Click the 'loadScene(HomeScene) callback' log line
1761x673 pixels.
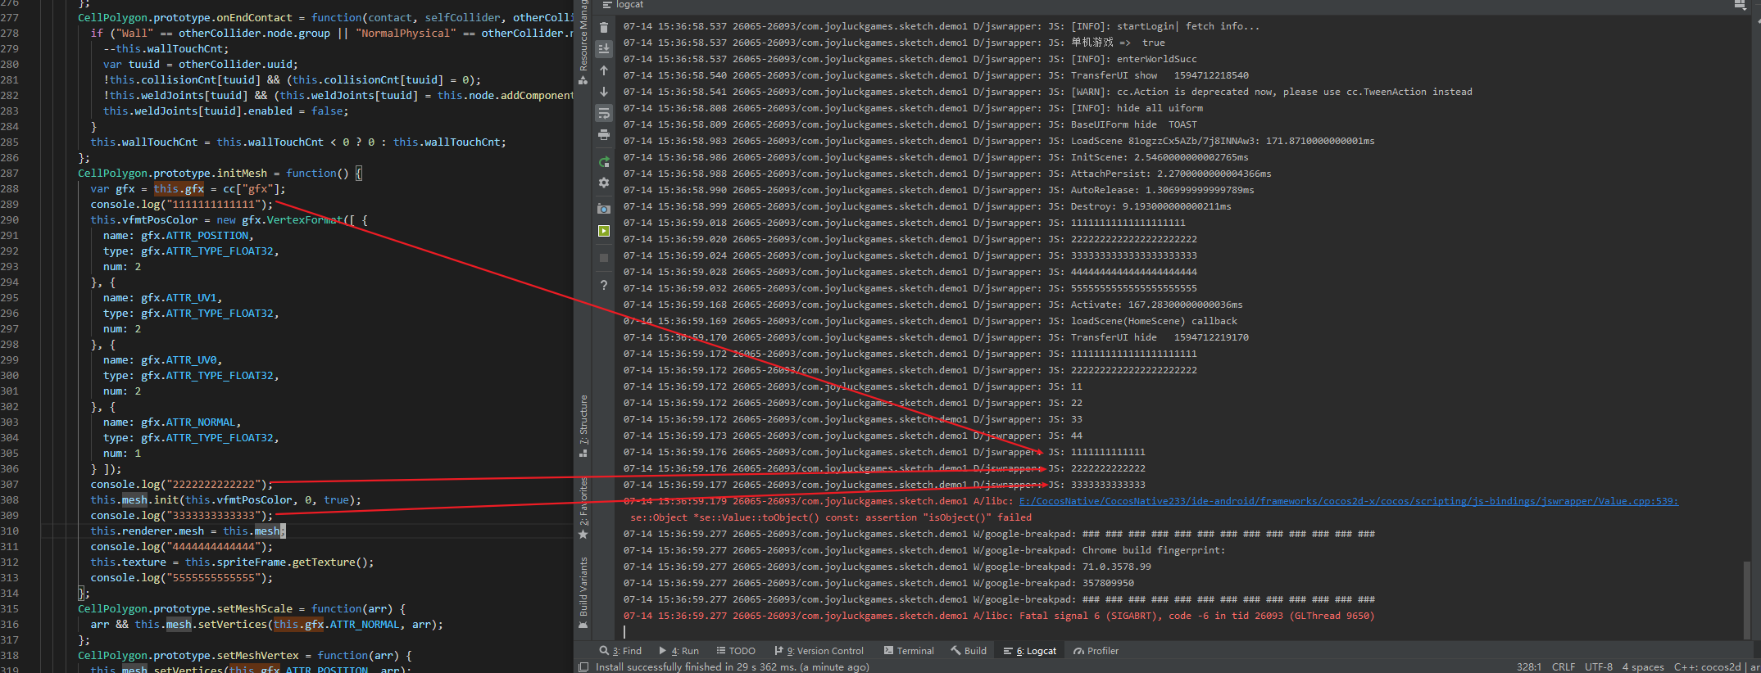(930, 321)
